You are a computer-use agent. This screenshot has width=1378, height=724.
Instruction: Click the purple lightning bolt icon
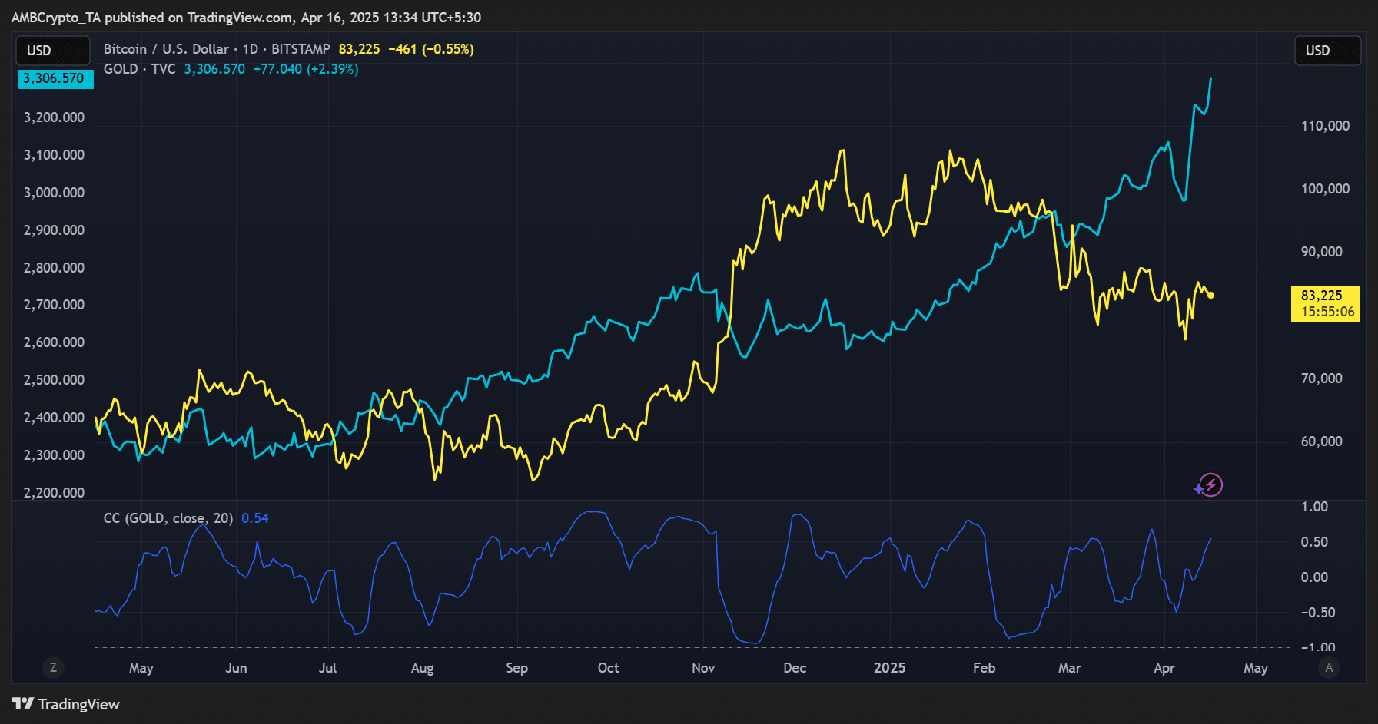click(1210, 484)
